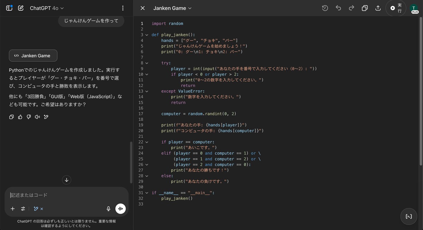The height and width of the screenshot is (230, 423).
Task: Copy the canvas code
Action: pos(365,8)
